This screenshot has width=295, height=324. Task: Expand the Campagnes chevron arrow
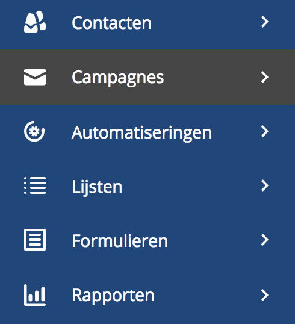265,77
